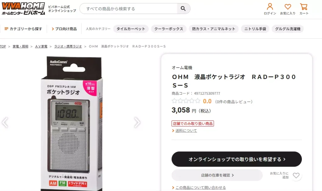
Task: Open the shopping cart icon
Action: pyautogui.click(x=304, y=7)
